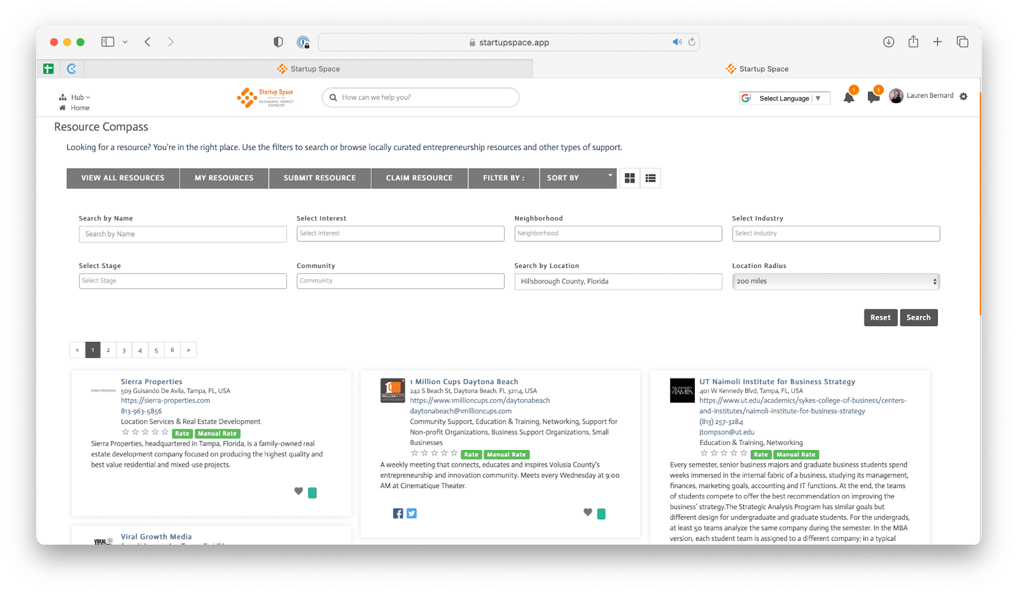Click the Search by Location field
Viewport: 1018px width, 593px height.
pos(618,282)
